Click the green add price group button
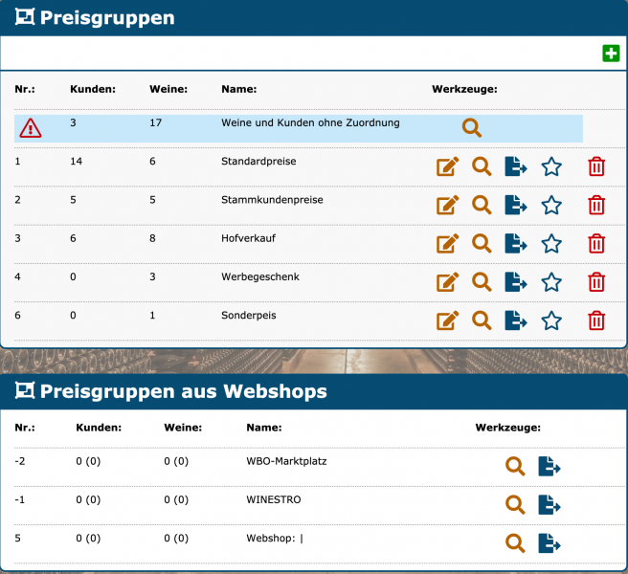This screenshot has width=628, height=574. (611, 54)
